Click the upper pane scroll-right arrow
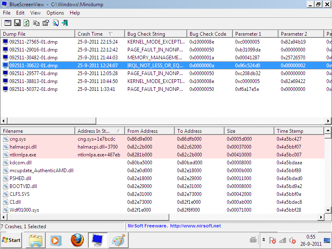This screenshot has width=332, height=249. point(328,121)
